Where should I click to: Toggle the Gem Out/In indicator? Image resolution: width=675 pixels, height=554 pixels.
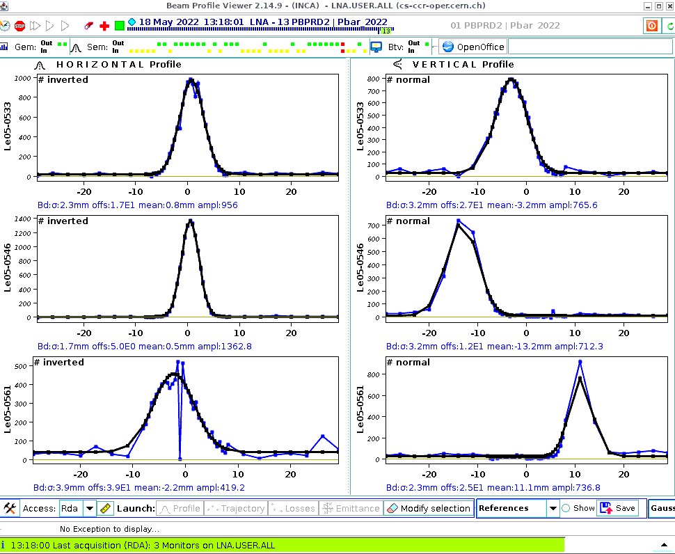pyautogui.click(x=46, y=47)
